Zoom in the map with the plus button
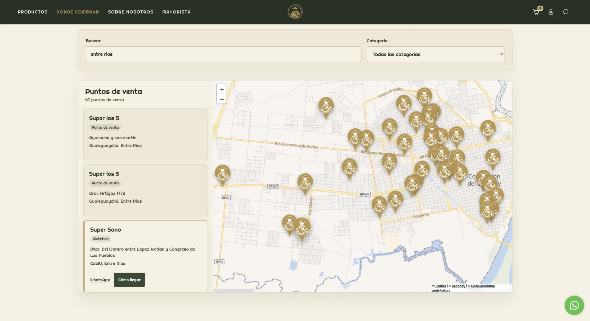This screenshot has height=321, width=590. [x=222, y=89]
